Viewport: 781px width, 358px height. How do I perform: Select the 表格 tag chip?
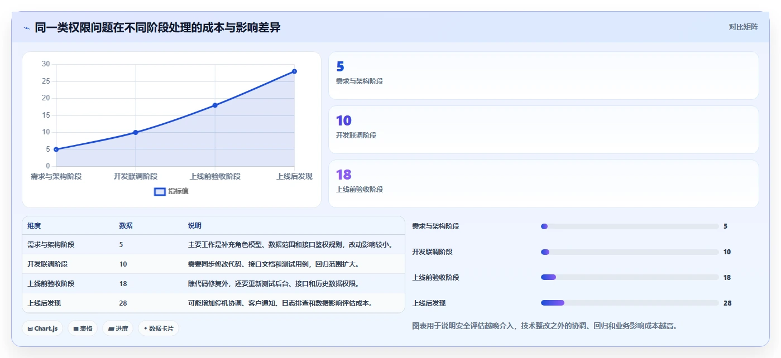click(83, 328)
